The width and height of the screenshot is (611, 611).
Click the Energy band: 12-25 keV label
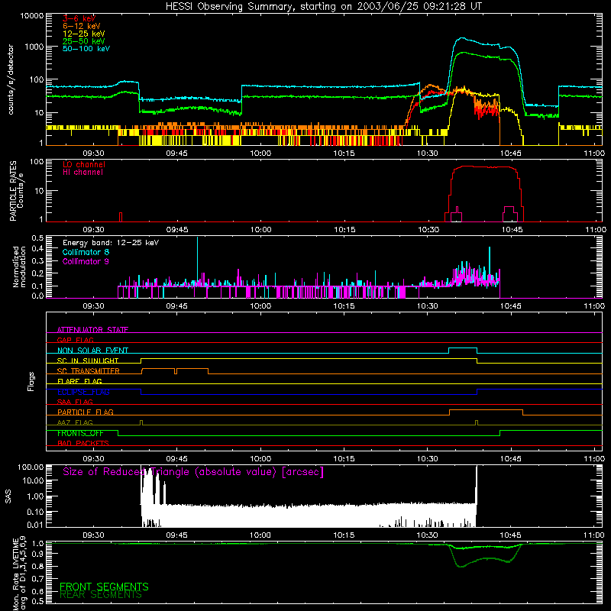tap(111, 243)
